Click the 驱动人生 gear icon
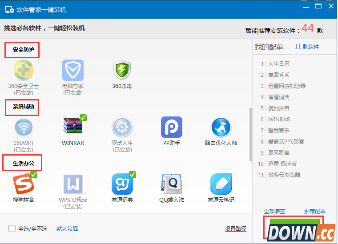This screenshot has width=338, height=244. click(x=122, y=127)
